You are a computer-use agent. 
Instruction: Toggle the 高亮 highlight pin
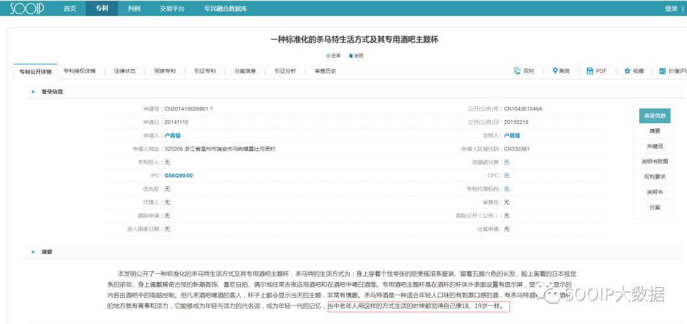point(561,71)
